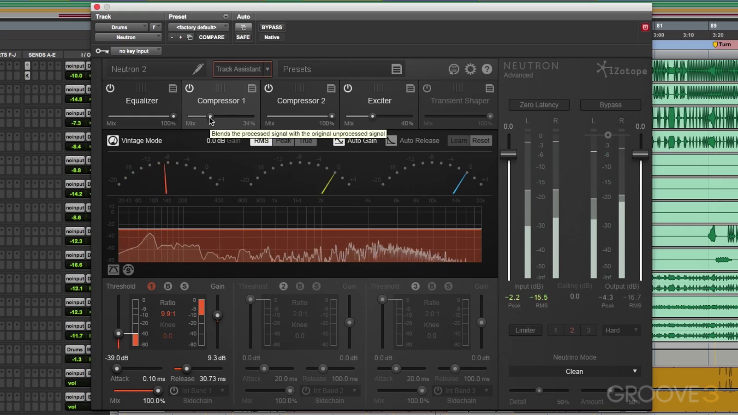Open Transient Shaper module preset list icon

490,88
